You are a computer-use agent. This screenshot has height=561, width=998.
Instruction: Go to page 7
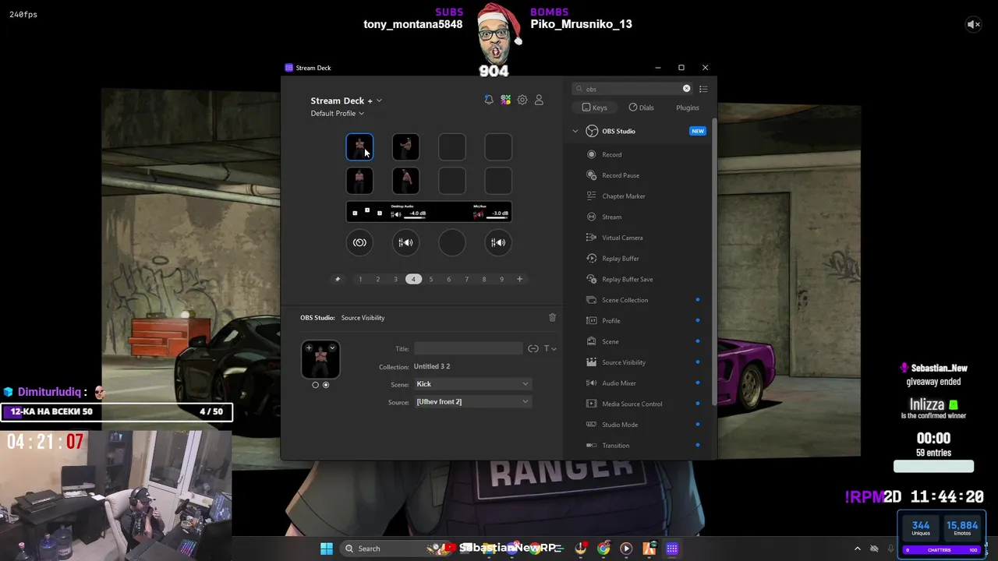pos(466,279)
